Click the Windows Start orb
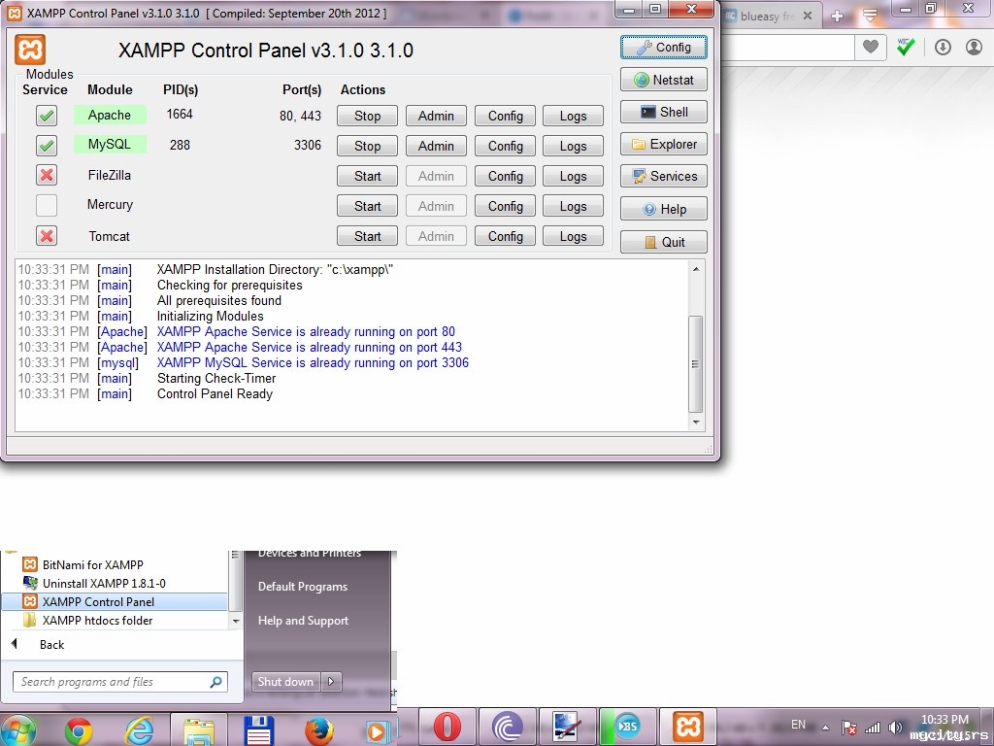Screen dimensions: 994x746 17,729
